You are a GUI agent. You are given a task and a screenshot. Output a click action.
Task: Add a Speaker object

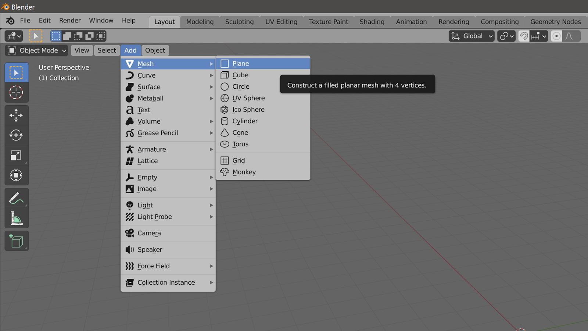click(x=168, y=250)
